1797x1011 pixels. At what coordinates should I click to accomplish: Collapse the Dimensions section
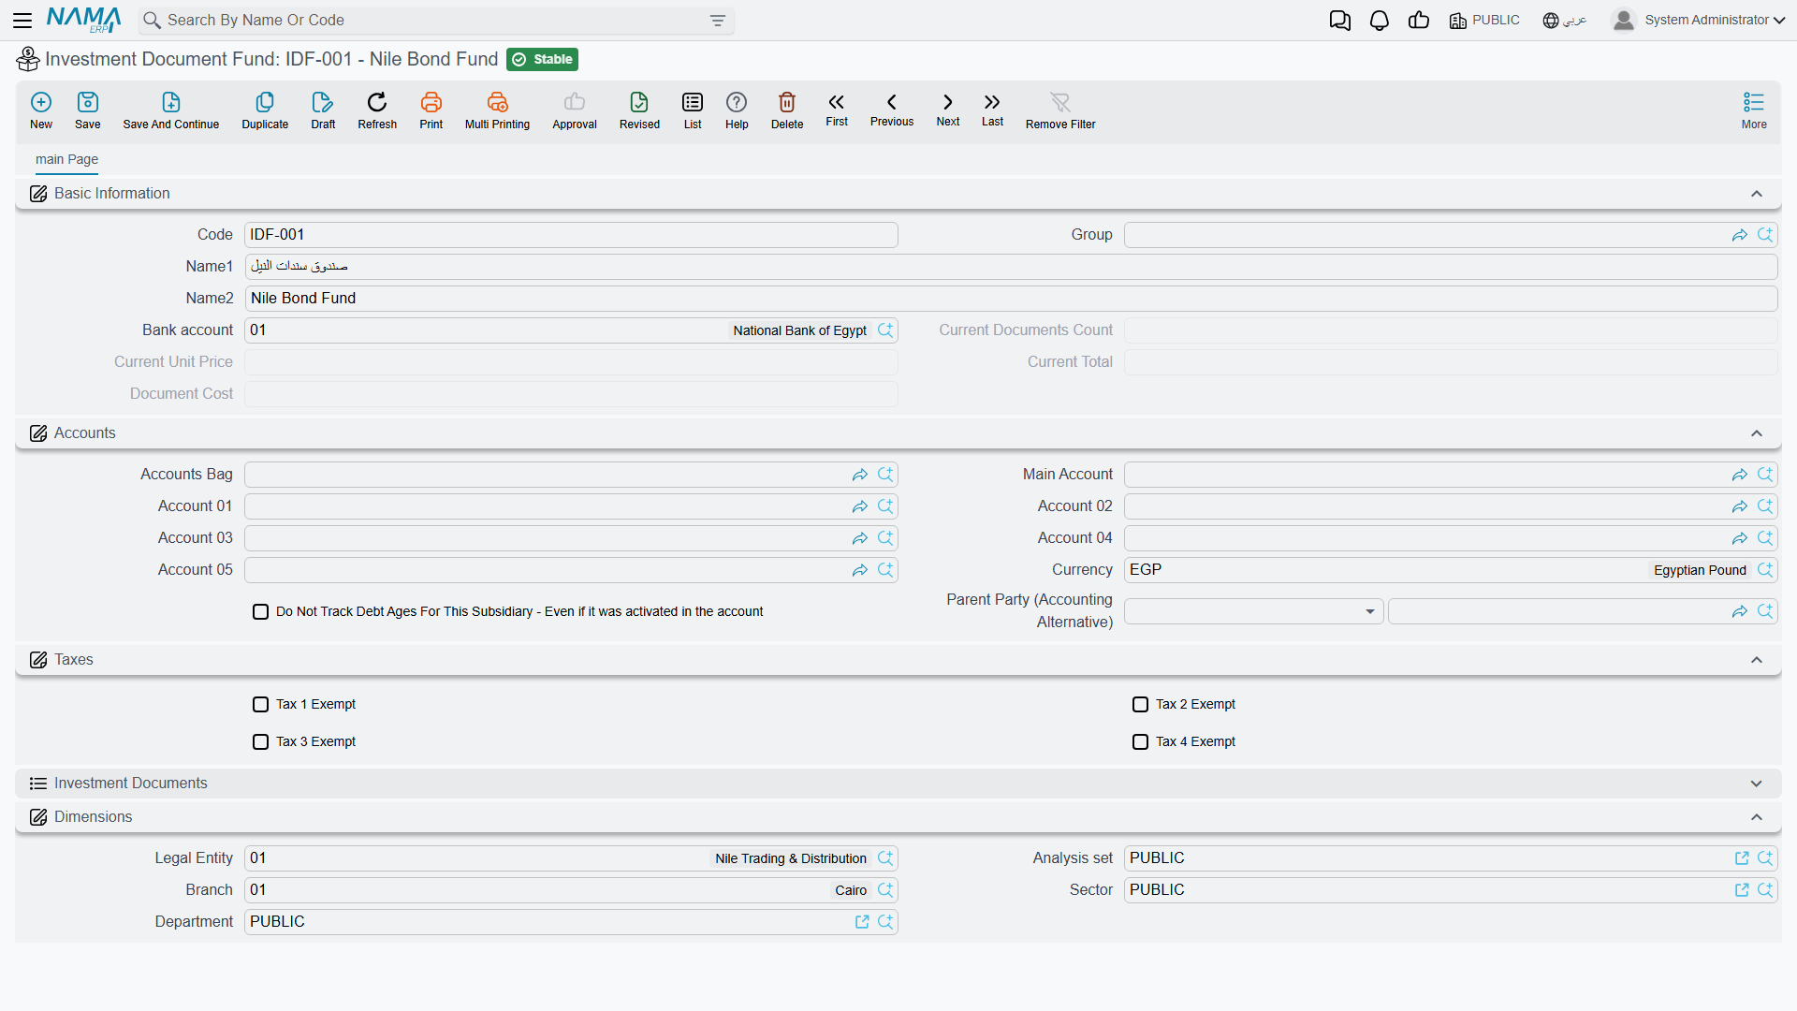1757,817
